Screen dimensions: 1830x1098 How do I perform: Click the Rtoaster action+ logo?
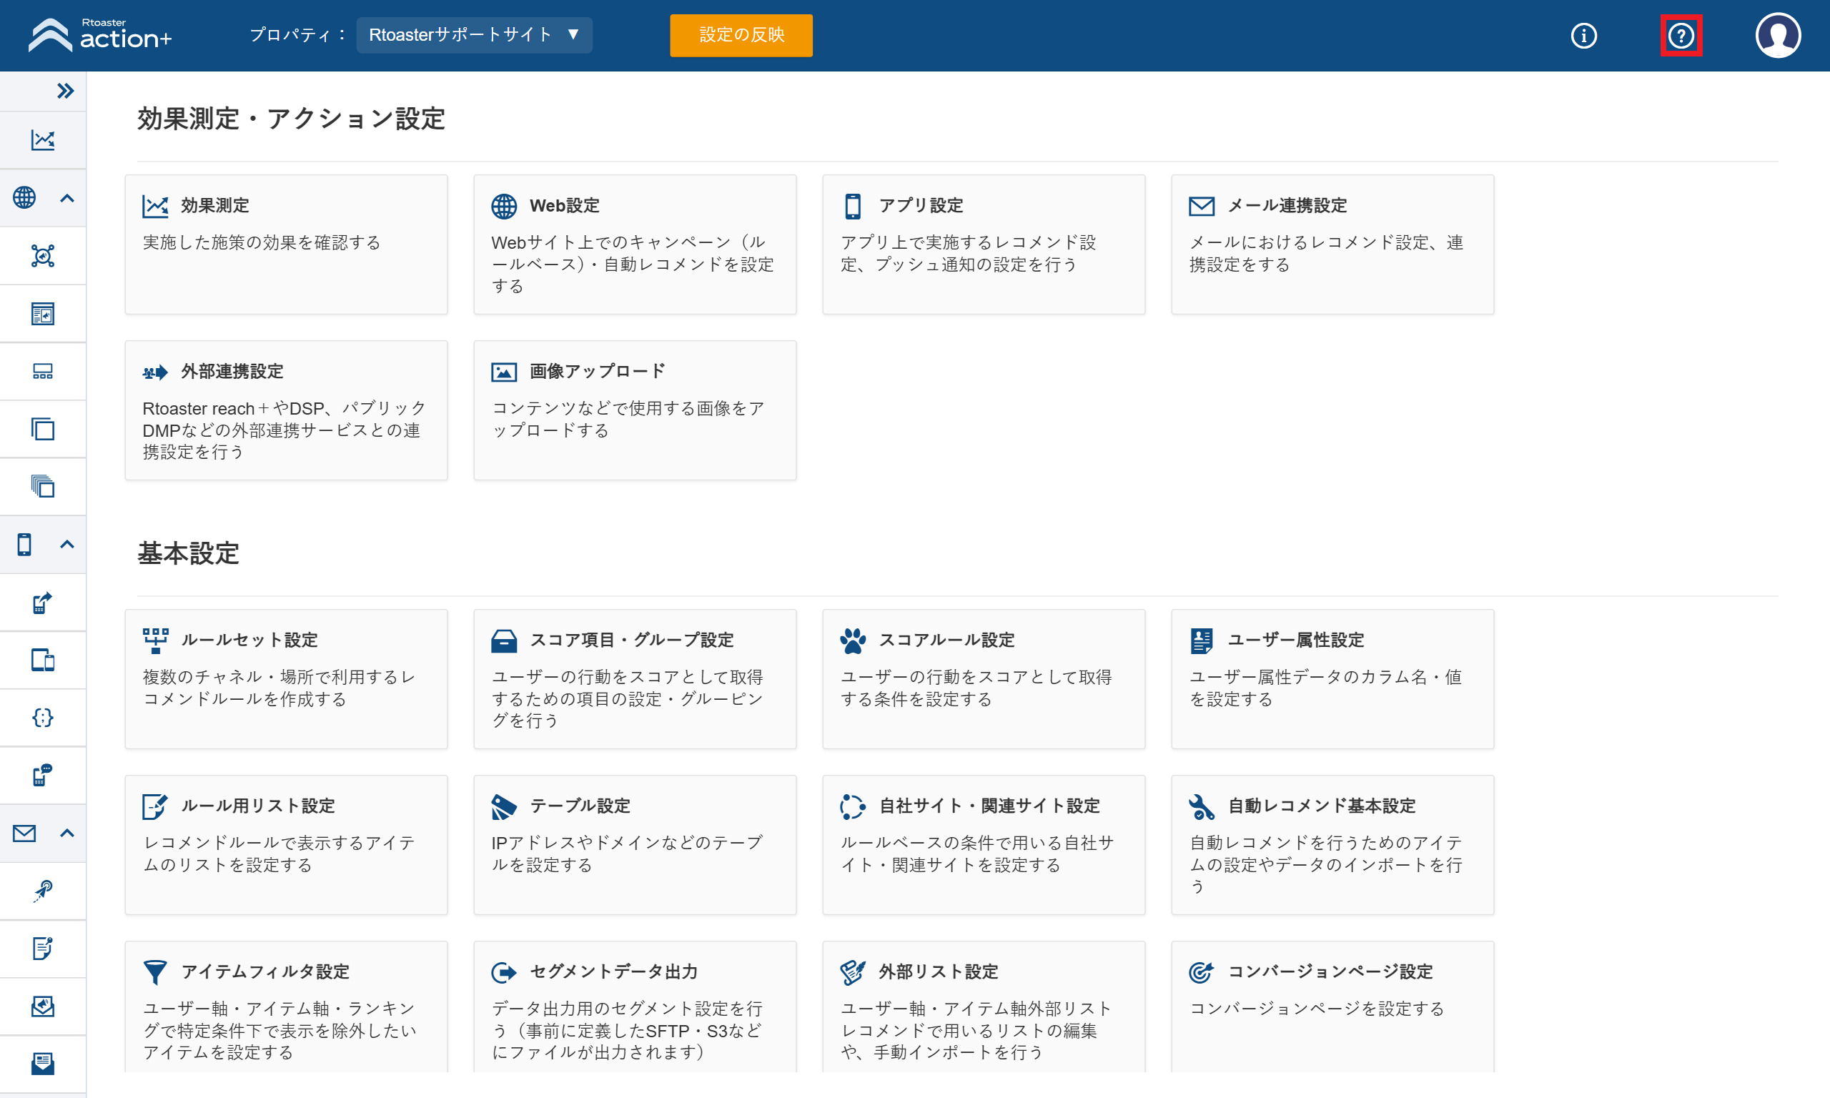(100, 35)
